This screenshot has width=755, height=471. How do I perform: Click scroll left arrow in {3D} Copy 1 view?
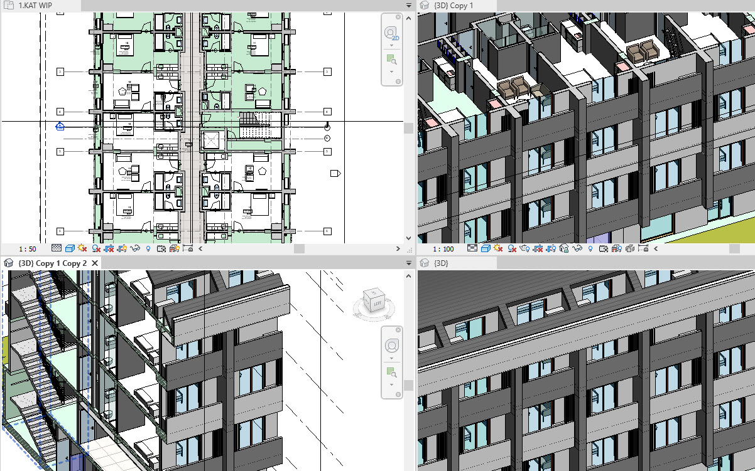coord(656,248)
